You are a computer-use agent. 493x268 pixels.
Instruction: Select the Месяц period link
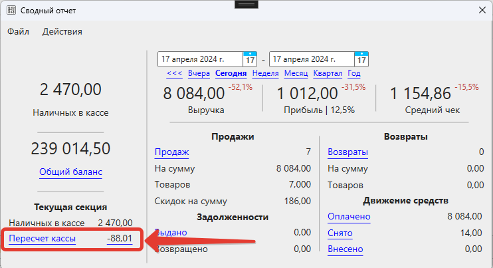coord(296,73)
